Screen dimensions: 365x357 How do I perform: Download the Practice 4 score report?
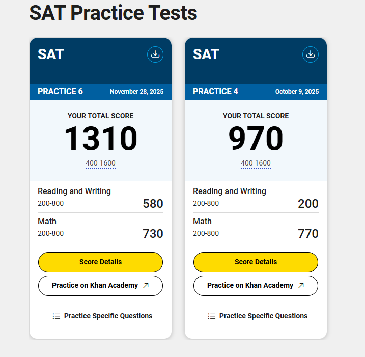(311, 54)
